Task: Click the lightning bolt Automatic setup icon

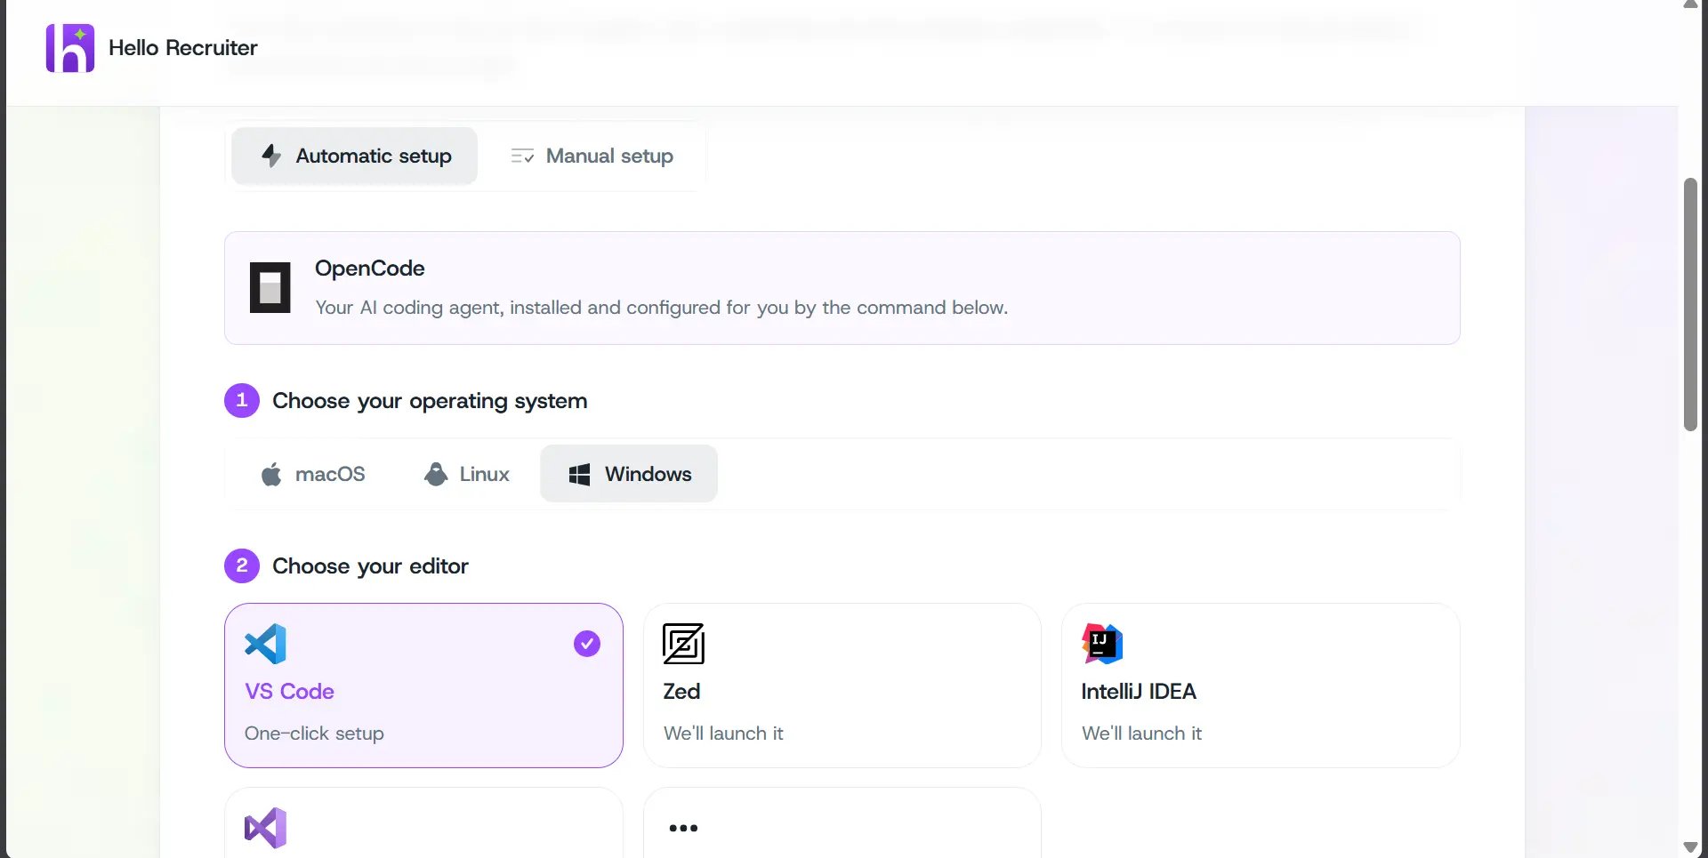Action: point(271,156)
